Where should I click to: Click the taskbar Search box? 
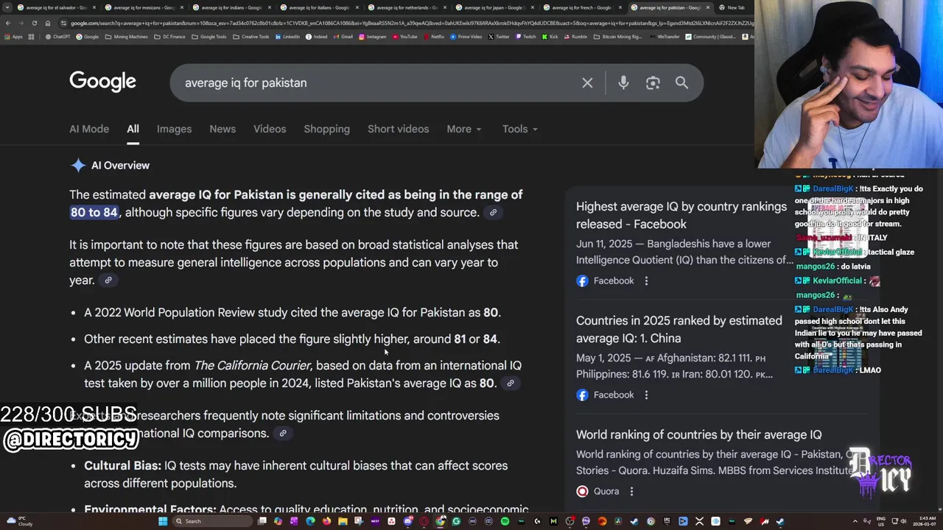[211, 521]
